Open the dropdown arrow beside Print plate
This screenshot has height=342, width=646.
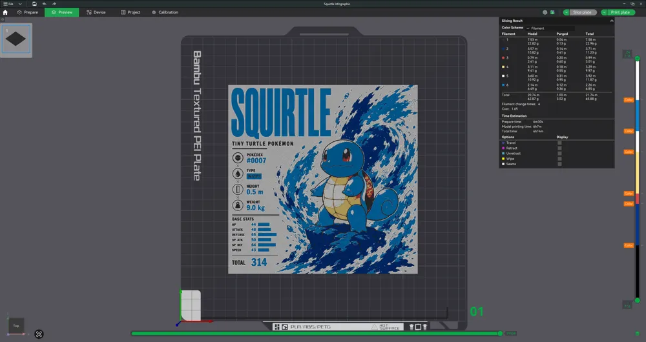point(604,12)
